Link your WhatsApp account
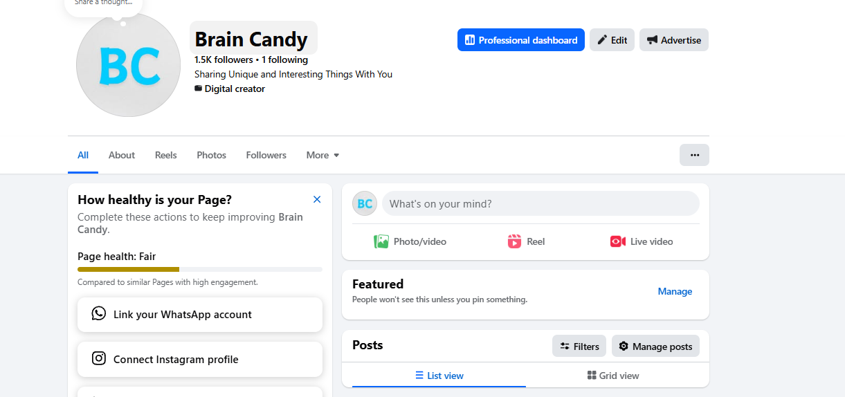Image resolution: width=845 pixels, height=397 pixels. 200,315
